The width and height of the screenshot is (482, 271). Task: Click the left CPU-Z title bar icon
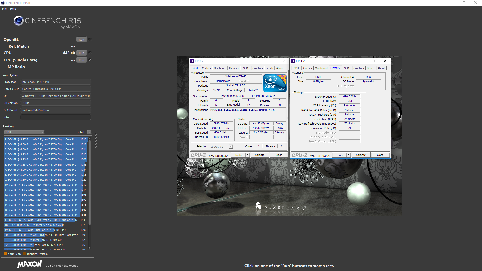192,61
